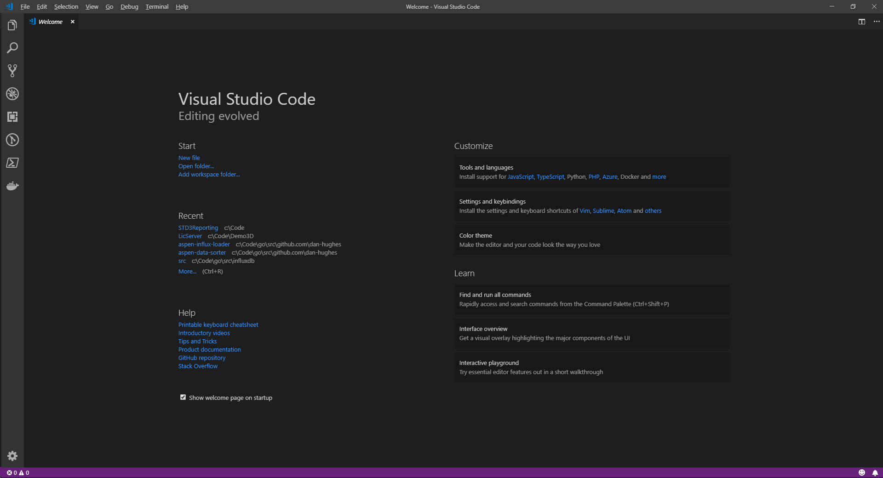883x478 pixels.
Task: Close the Welcome tab
Action: point(72,22)
